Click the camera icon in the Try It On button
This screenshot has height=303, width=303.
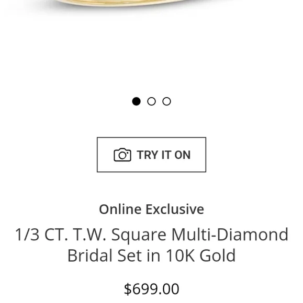[122, 155]
